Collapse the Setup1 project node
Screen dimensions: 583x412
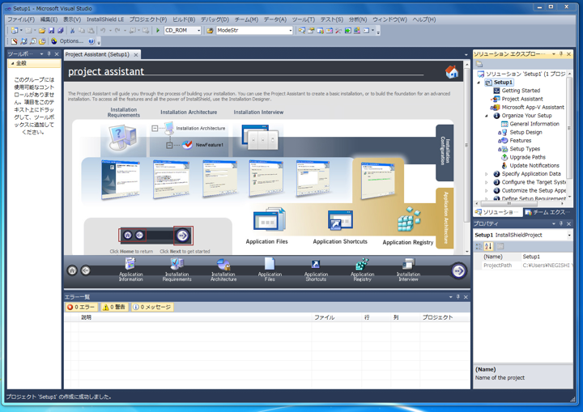(479, 83)
